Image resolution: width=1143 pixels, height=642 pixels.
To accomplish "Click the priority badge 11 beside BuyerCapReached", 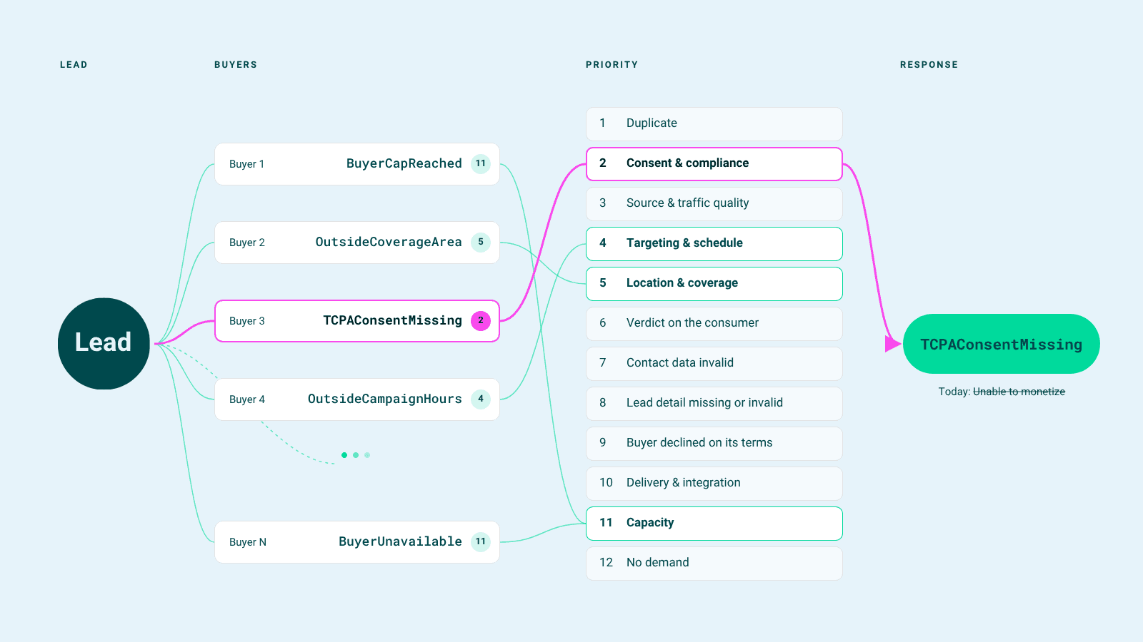I will point(481,163).
